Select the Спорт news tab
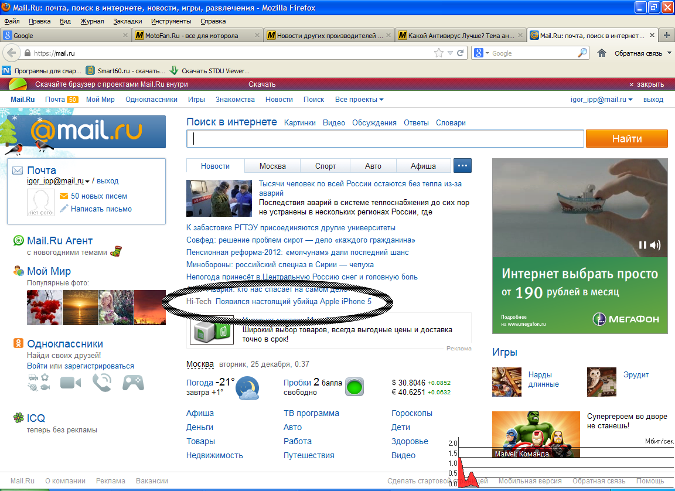 [325, 166]
